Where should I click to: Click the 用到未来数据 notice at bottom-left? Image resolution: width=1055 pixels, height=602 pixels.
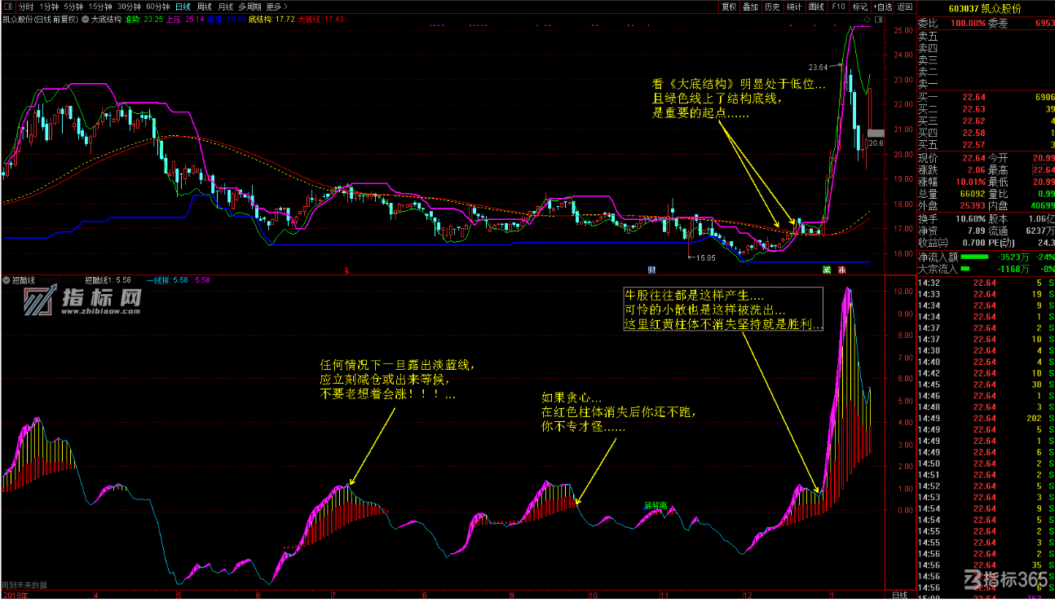24,584
